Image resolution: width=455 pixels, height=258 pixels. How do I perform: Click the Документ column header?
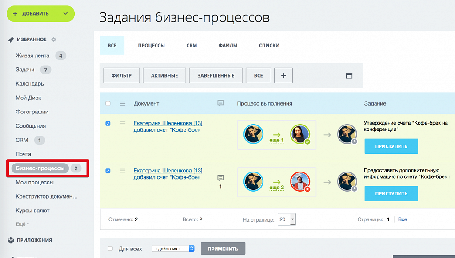(146, 103)
